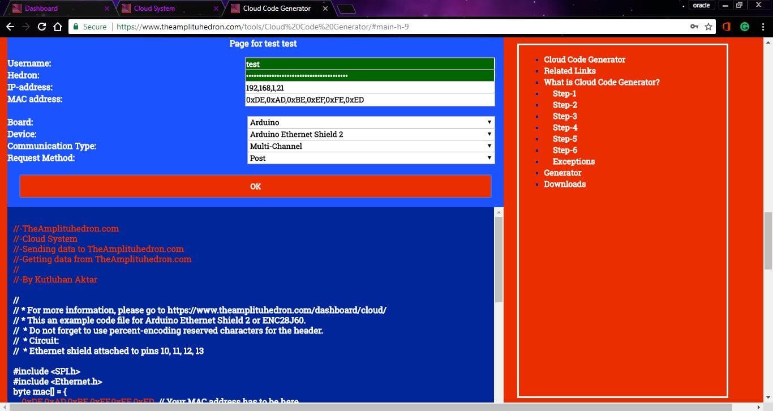The width and height of the screenshot is (773, 411).
Task: Open a new browser tab
Action: [x=346, y=8]
